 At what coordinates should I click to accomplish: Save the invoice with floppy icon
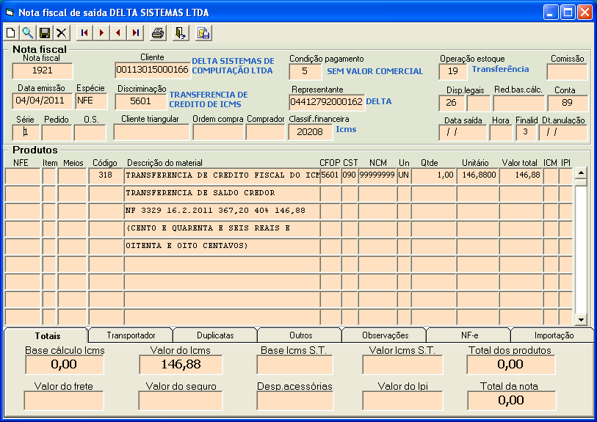(x=45, y=33)
